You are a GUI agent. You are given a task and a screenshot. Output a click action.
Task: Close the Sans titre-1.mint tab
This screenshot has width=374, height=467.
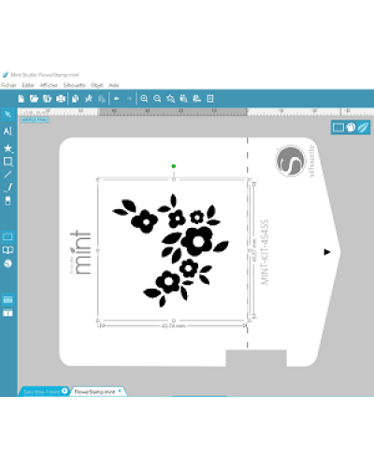click(x=65, y=390)
